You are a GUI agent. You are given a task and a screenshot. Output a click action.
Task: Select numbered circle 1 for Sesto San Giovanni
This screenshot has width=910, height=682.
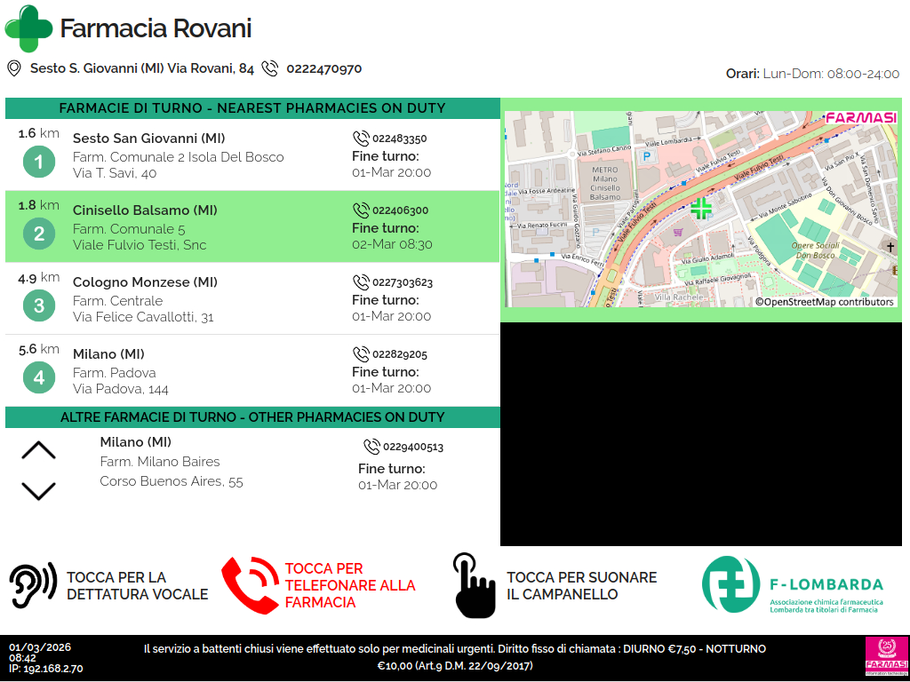[38, 162]
